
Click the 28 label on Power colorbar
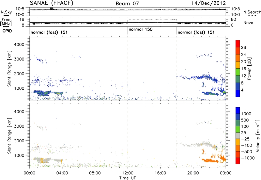243,47
